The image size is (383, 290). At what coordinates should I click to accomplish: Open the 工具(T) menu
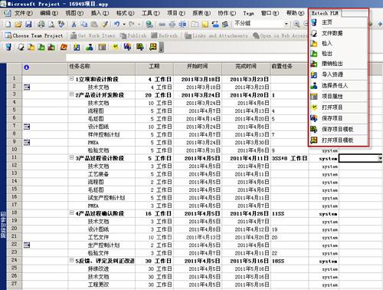[151, 13]
